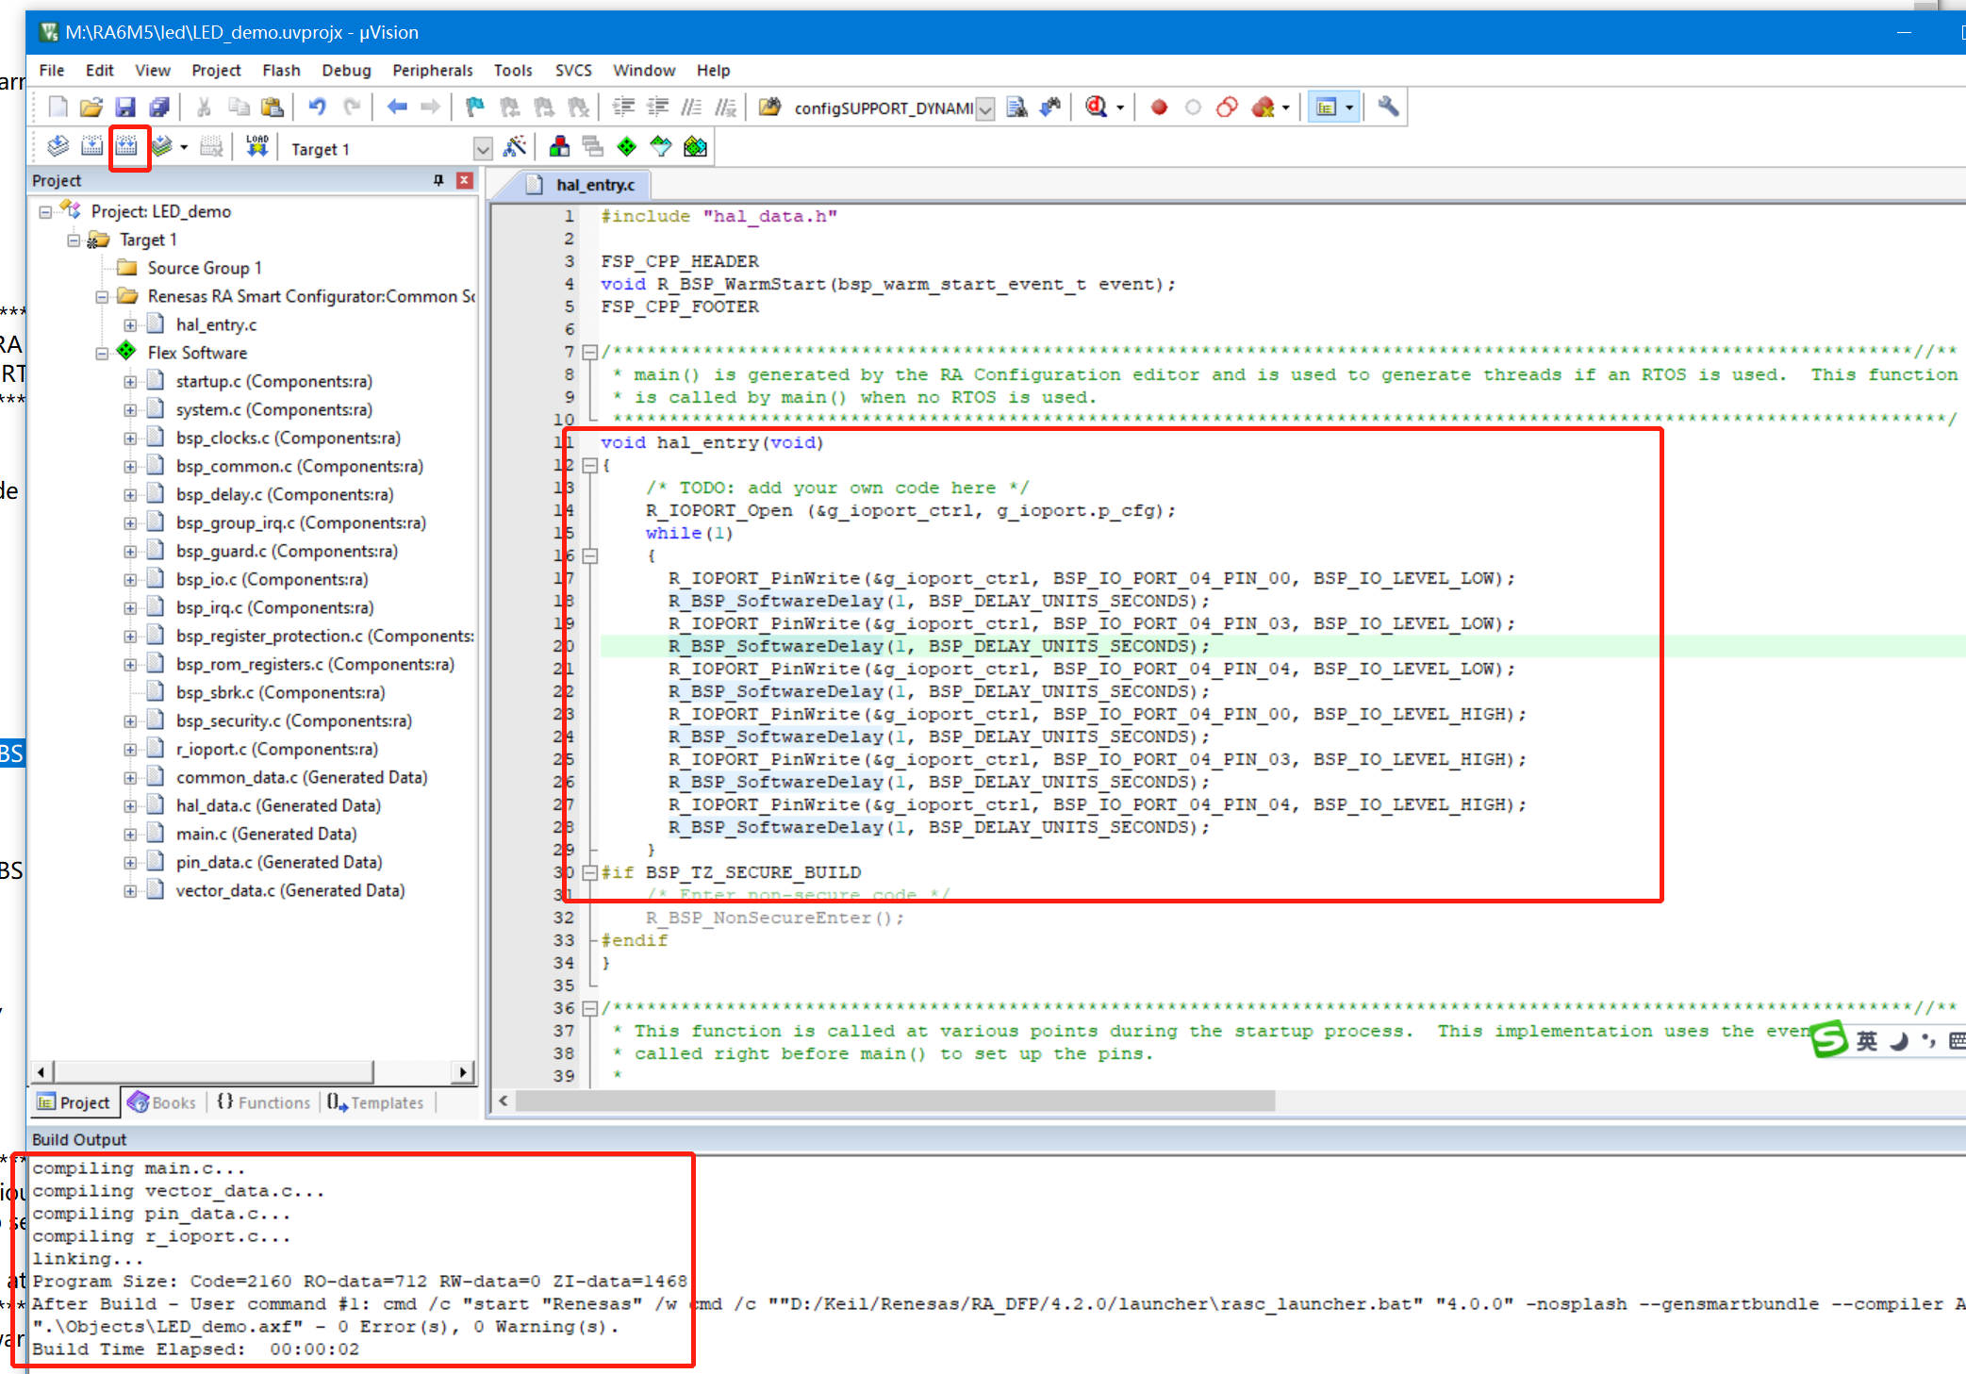Screen dimensions: 1966x1374
Task: Click the Project panel horizontal scrollbar
Action: (214, 1072)
